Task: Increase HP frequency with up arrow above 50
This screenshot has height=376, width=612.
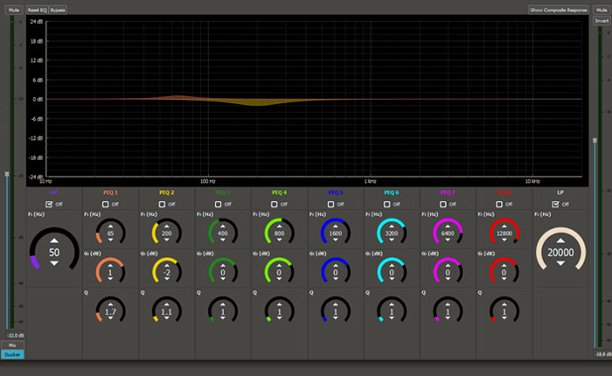Action: click(x=54, y=240)
